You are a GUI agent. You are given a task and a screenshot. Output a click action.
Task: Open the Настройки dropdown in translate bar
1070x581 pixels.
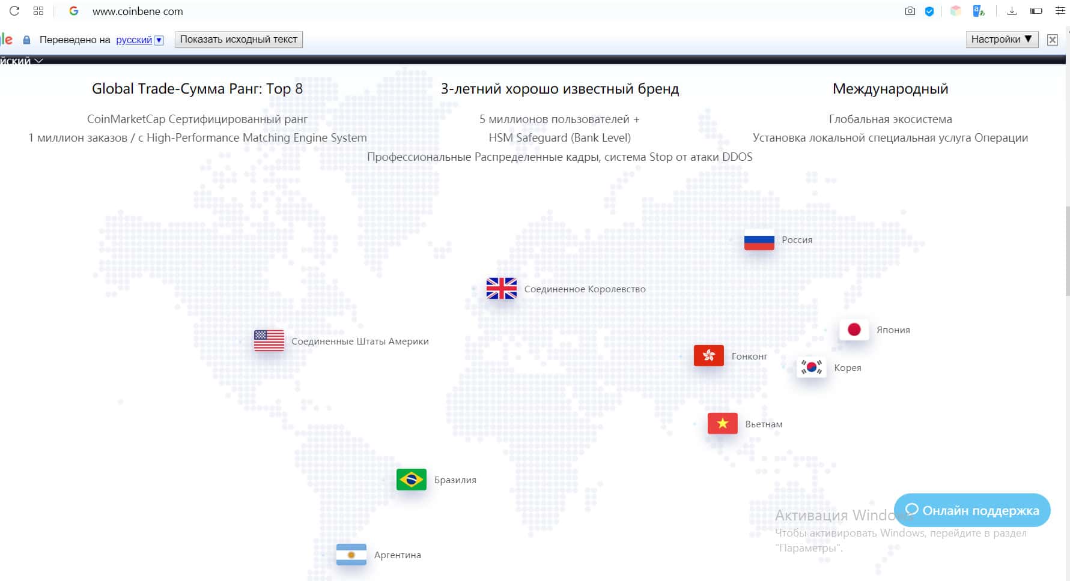click(x=1002, y=40)
